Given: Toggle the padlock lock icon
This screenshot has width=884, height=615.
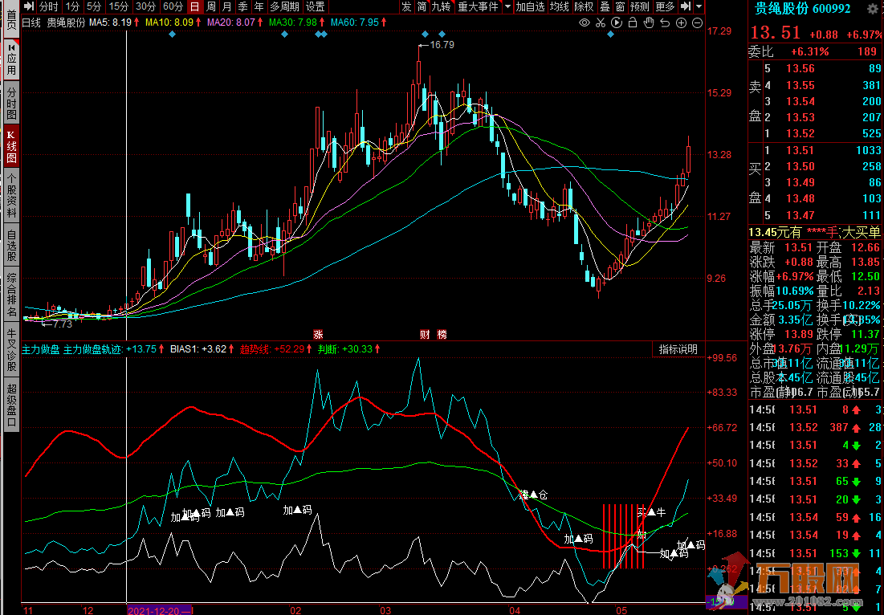Looking at the screenshot, I should [633, 23].
